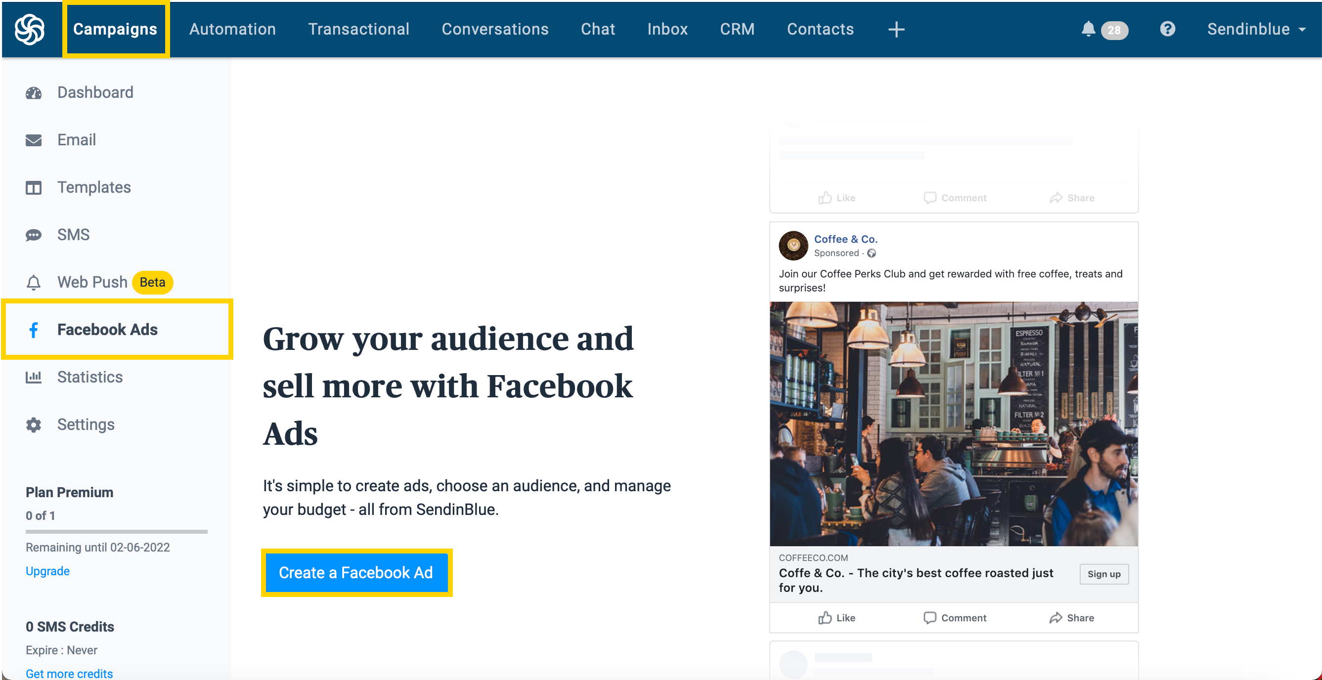Viewport: 1322px width, 680px height.
Task: Click the Sponsored globe icon
Action: point(872,254)
